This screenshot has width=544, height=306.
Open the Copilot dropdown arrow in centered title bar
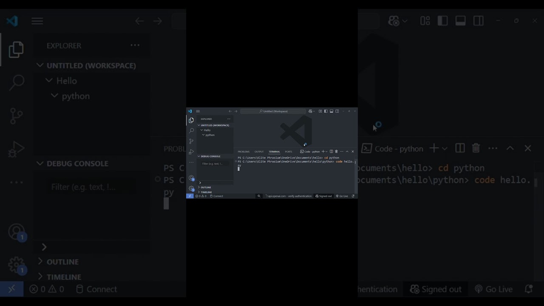(x=314, y=111)
